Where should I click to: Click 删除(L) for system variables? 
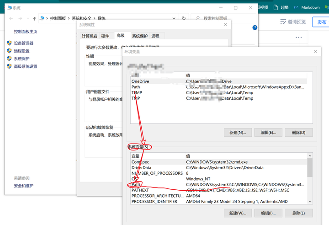[x=298, y=213]
